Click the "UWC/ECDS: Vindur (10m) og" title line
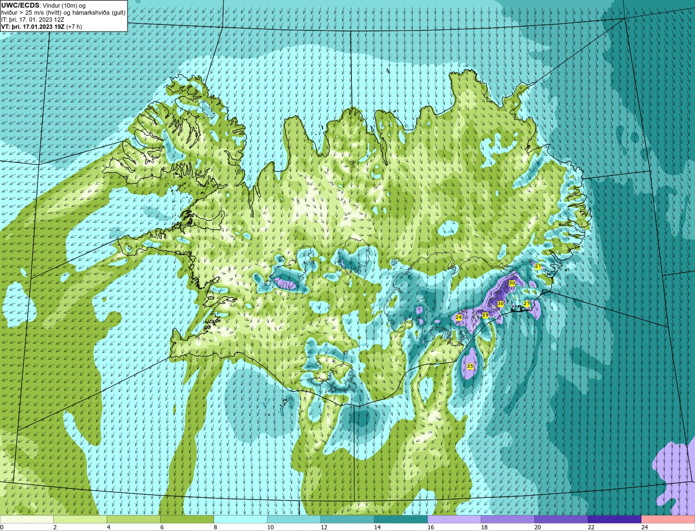The width and height of the screenshot is (695, 531). (43, 5)
